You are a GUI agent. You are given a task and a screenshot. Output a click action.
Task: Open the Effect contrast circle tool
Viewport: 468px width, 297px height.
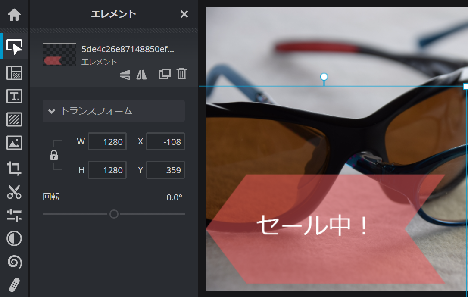point(14,238)
